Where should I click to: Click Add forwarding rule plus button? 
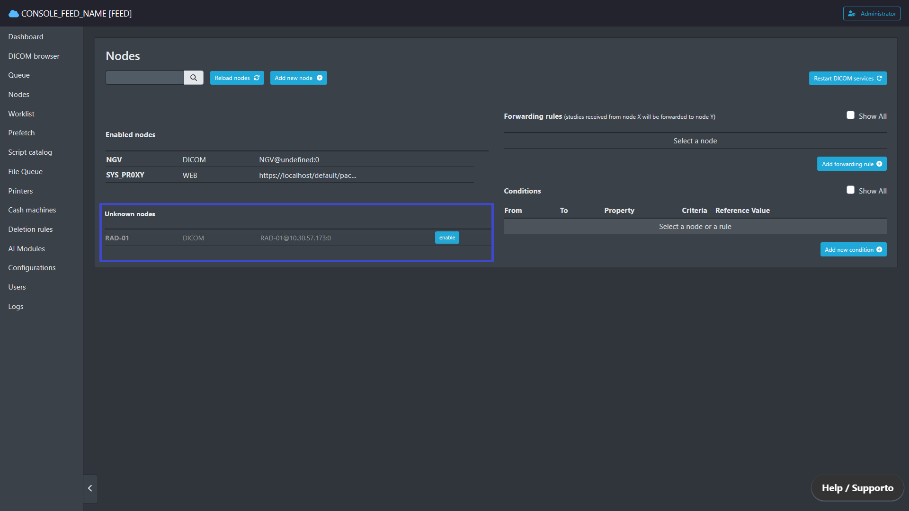point(851,164)
